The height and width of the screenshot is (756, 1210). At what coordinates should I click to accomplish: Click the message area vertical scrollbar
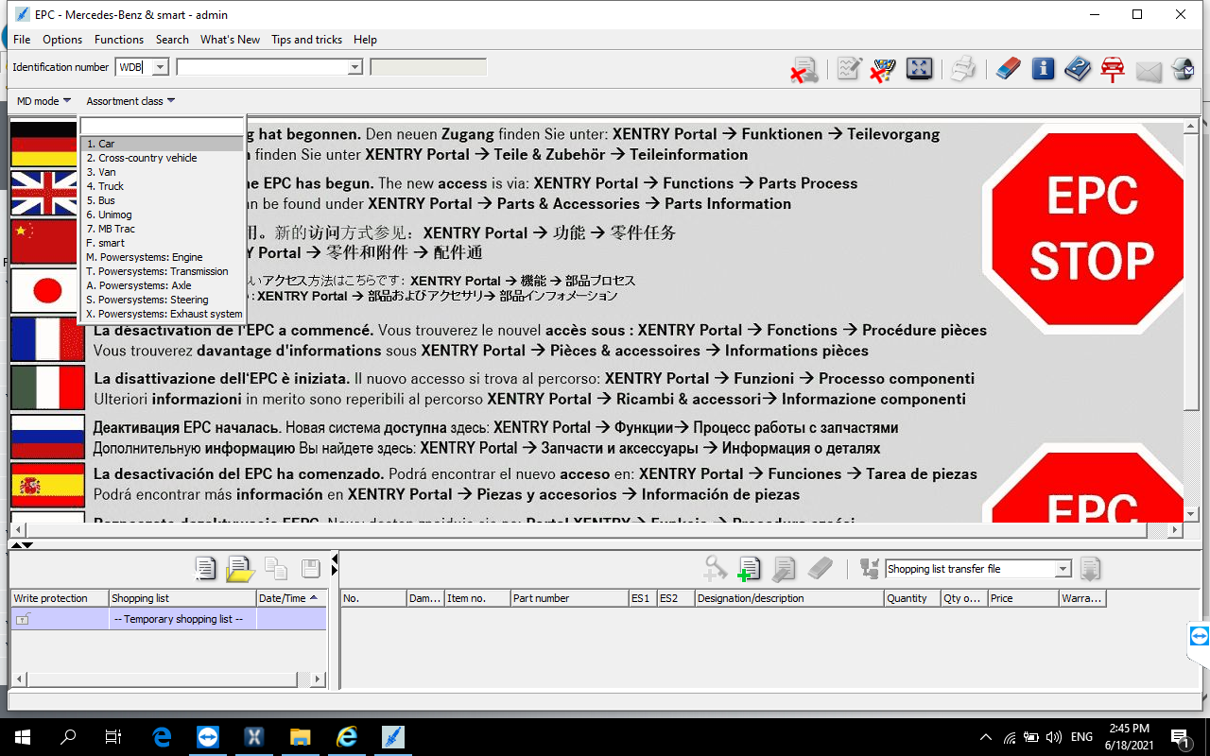click(1192, 321)
